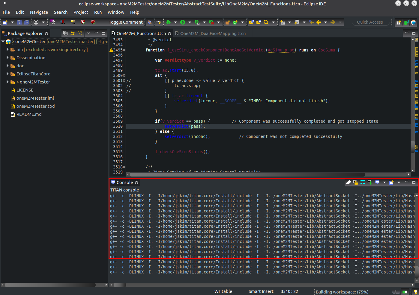Click the External Tools run icon

[x=211, y=22]
